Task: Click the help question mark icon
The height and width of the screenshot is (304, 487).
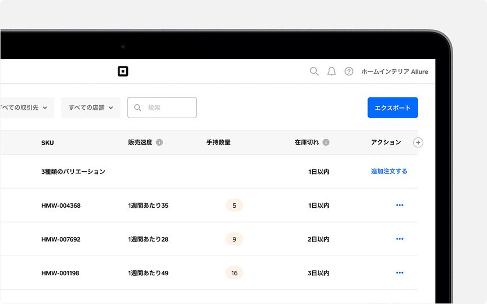Action: tap(349, 71)
